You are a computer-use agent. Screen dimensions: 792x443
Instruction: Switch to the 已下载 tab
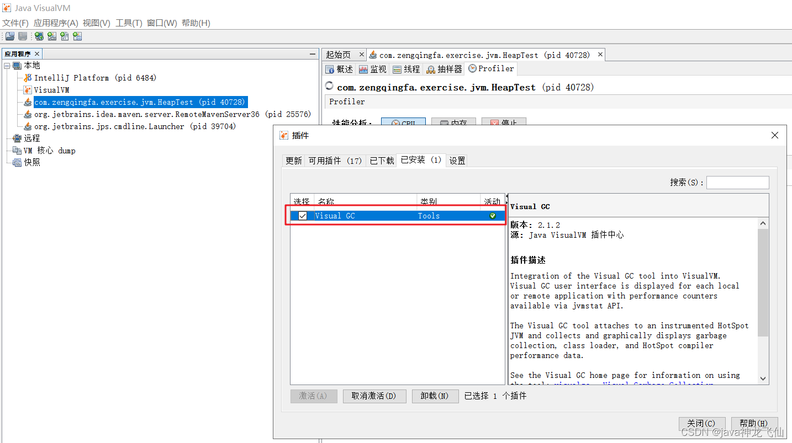click(x=382, y=161)
